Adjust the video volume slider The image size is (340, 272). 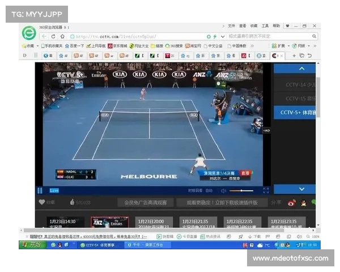coord(240,191)
